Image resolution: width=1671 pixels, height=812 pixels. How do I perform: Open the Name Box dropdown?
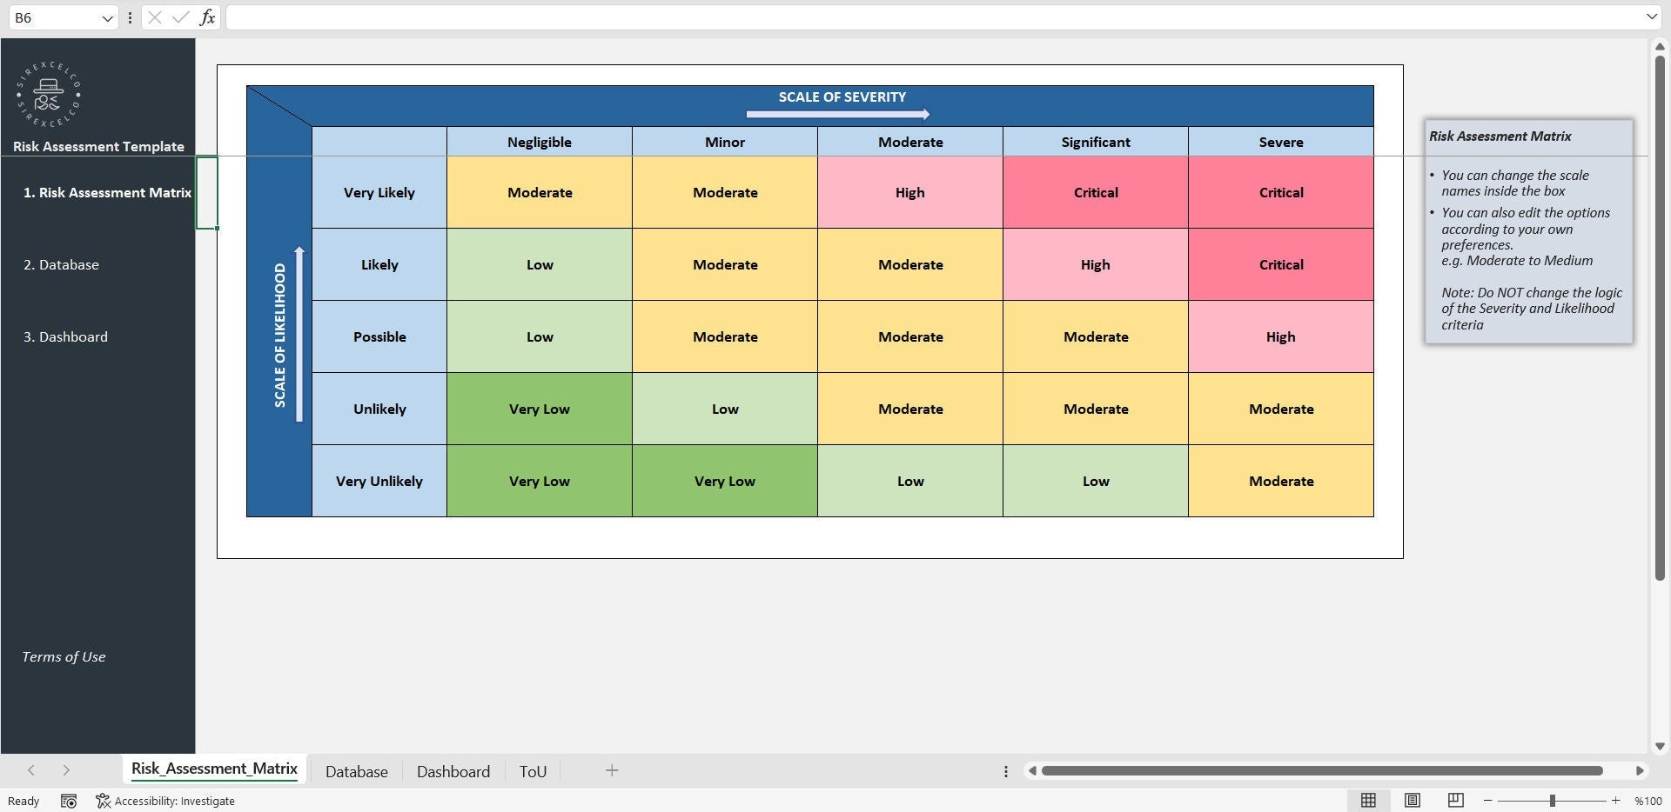pyautogui.click(x=106, y=17)
